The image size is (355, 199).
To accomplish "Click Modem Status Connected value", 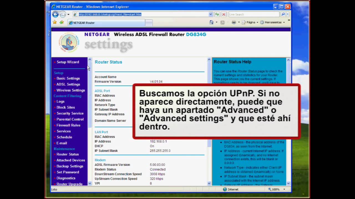I will tap(158, 169).
